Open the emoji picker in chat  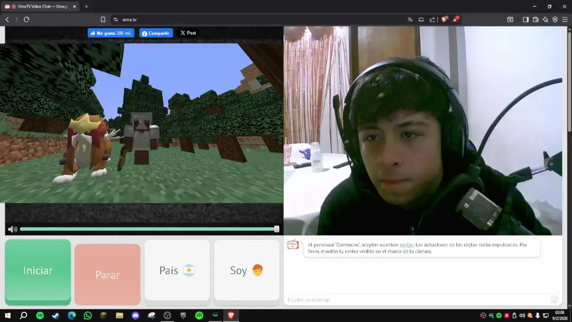click(555, 300)
